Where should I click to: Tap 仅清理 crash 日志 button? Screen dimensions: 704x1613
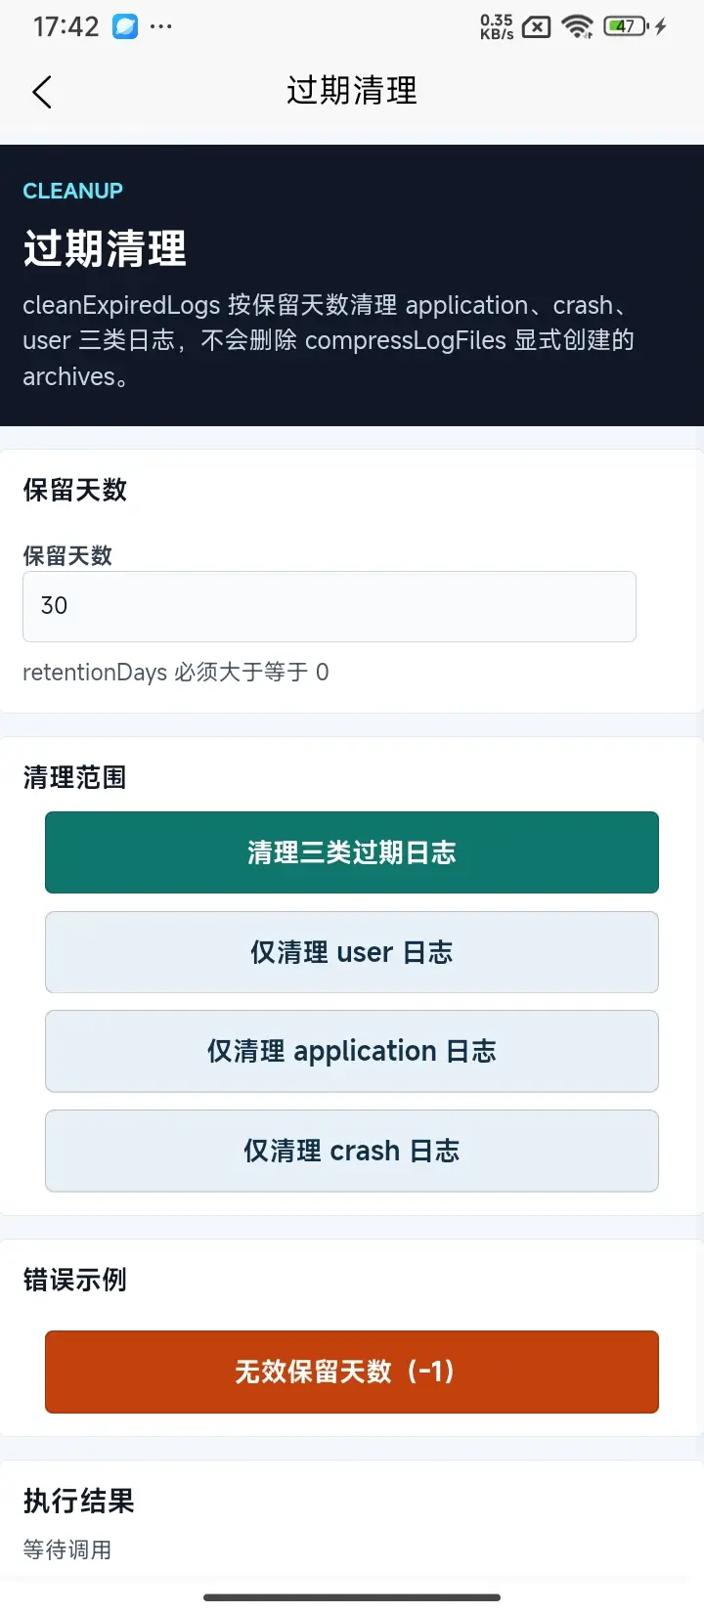pyautogui.click(x=352, y=1151)
